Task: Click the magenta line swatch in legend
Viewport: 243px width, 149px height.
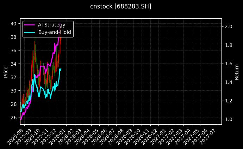Action: pyautogui.click(x=30, y=25)
